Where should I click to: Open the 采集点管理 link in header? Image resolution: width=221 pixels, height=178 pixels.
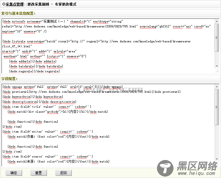click(15, 4)
